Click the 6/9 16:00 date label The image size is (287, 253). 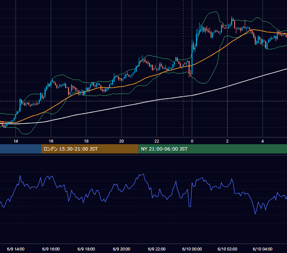click(51, 249)
